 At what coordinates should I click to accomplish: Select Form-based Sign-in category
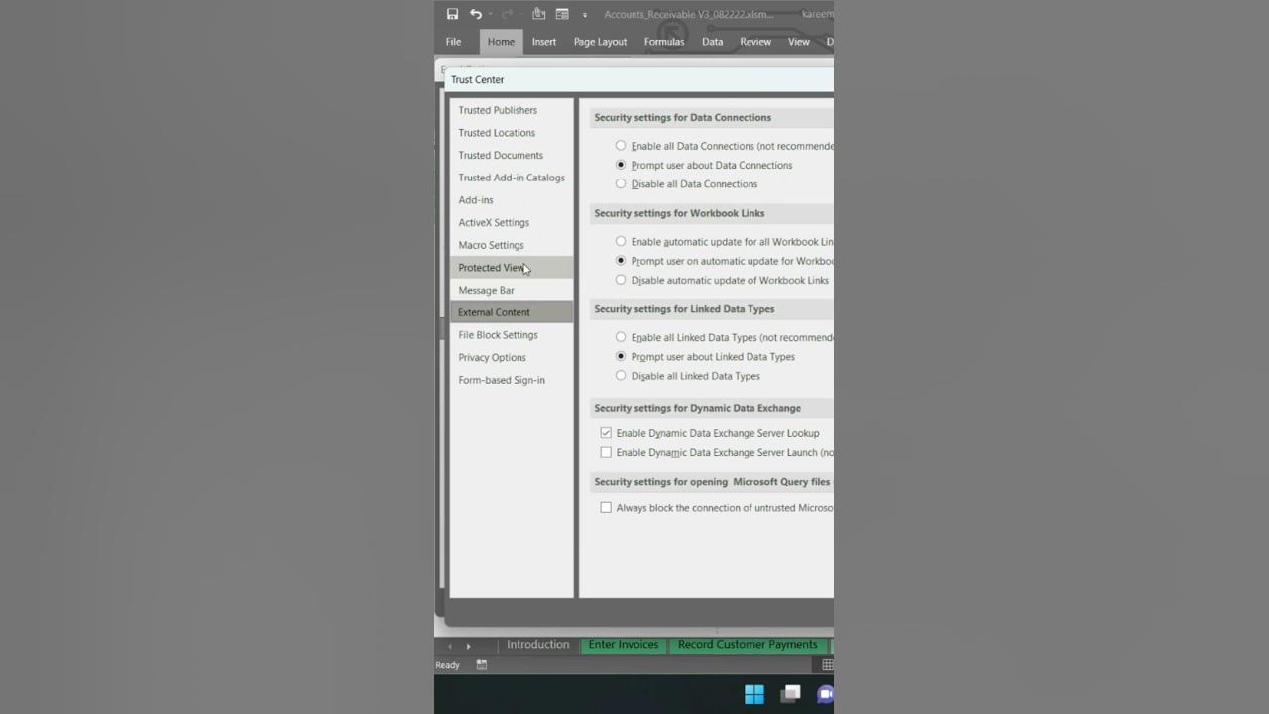pos(512,380)
